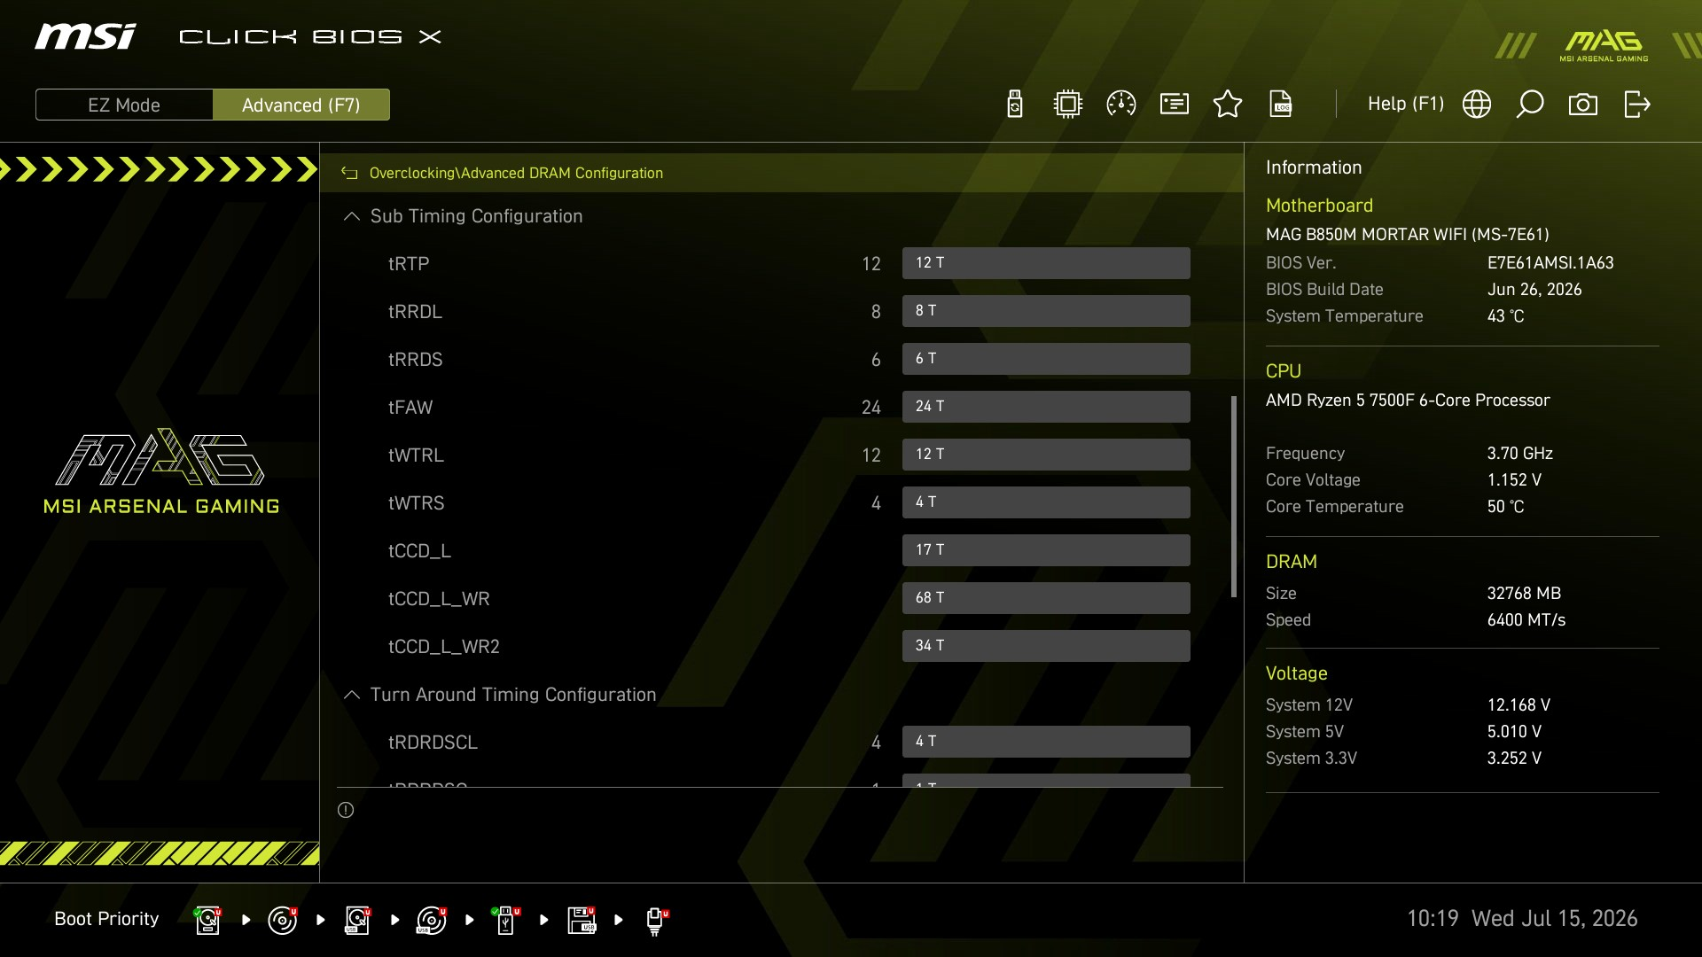Open the CPU chip info icon
1702x957 pixels.
pyautogui.click(x=1068, y=105)
